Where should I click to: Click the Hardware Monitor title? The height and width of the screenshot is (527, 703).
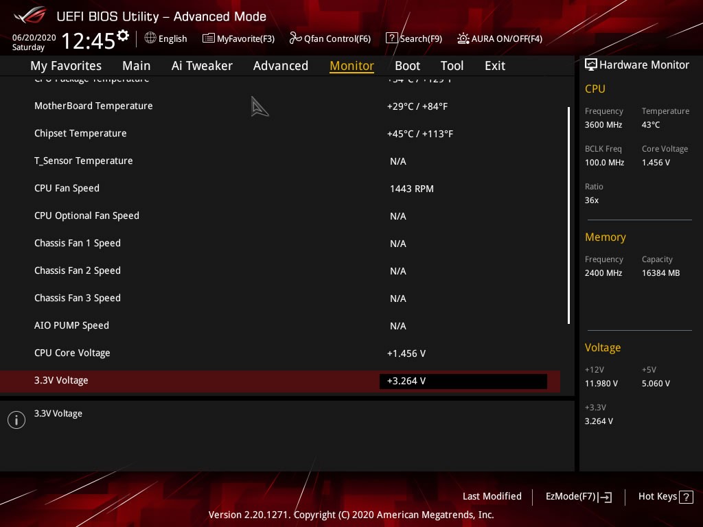pyautogui.click(x=644, y=65)
